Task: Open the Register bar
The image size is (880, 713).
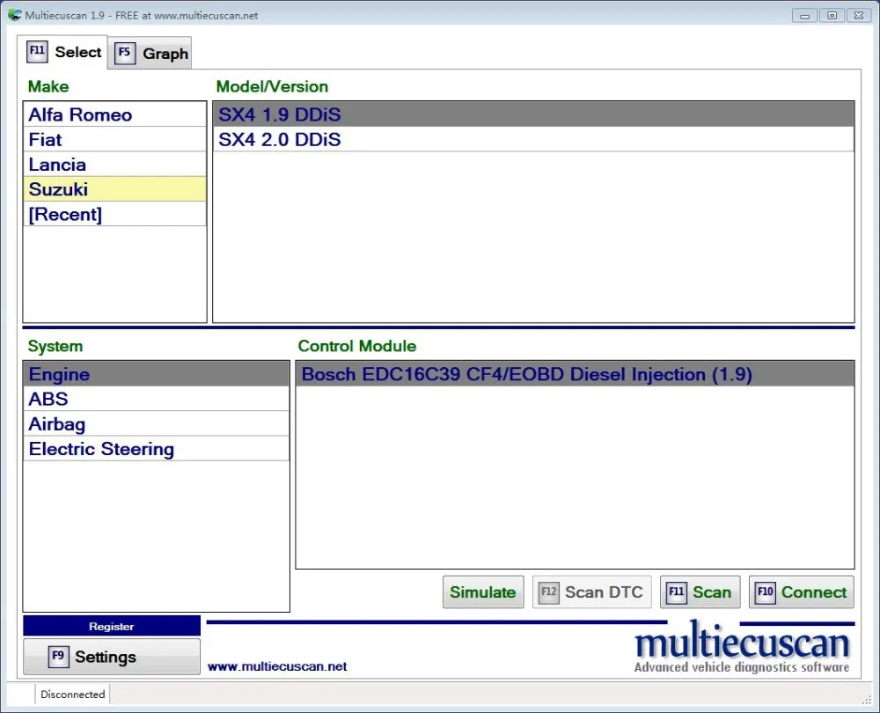Action: pos(112,626)
